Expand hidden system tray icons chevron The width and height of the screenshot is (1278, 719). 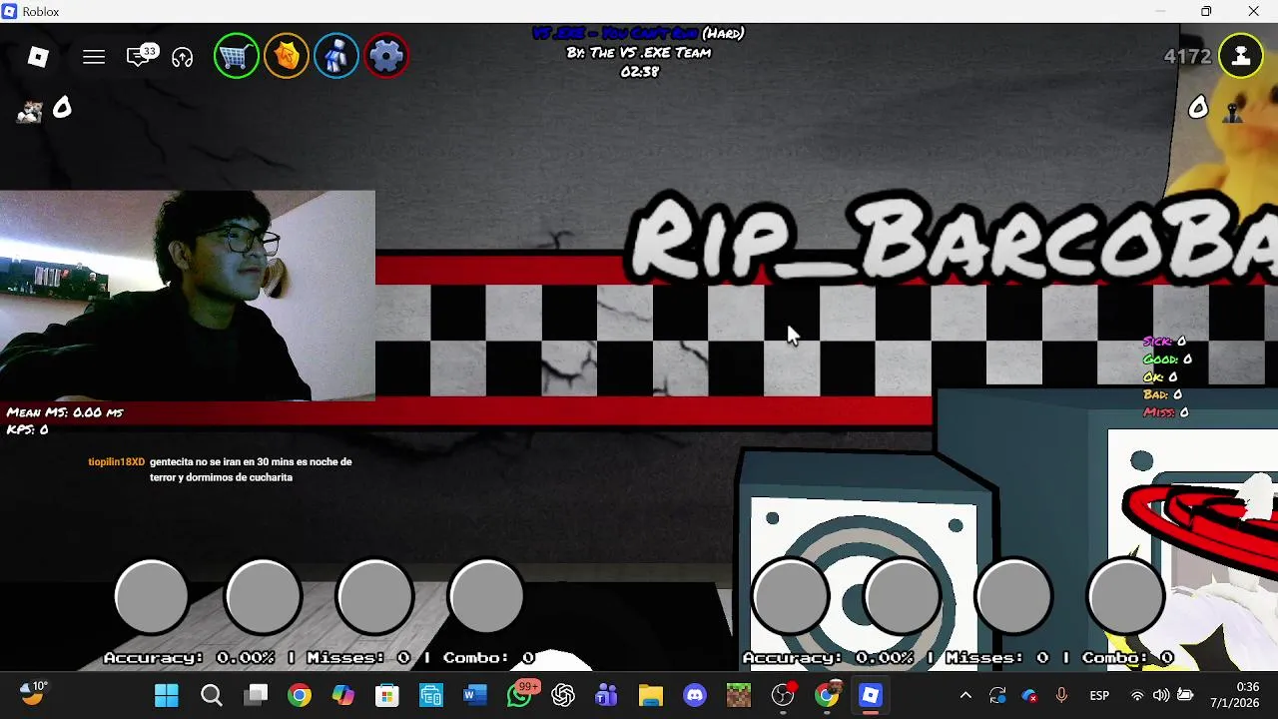pos(965,695)
